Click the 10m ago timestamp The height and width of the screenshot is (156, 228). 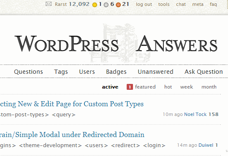pyautogui.click(x=173, y=114)
